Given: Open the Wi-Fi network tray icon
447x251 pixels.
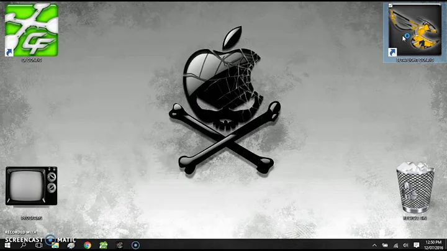Looking at the screenshot, I should click(395, 245).
